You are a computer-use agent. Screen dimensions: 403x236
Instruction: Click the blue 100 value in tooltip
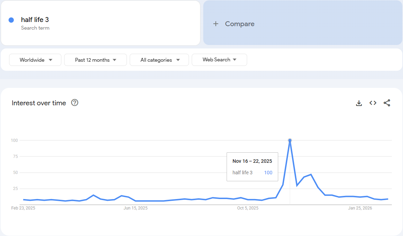(x=268, y=173)
